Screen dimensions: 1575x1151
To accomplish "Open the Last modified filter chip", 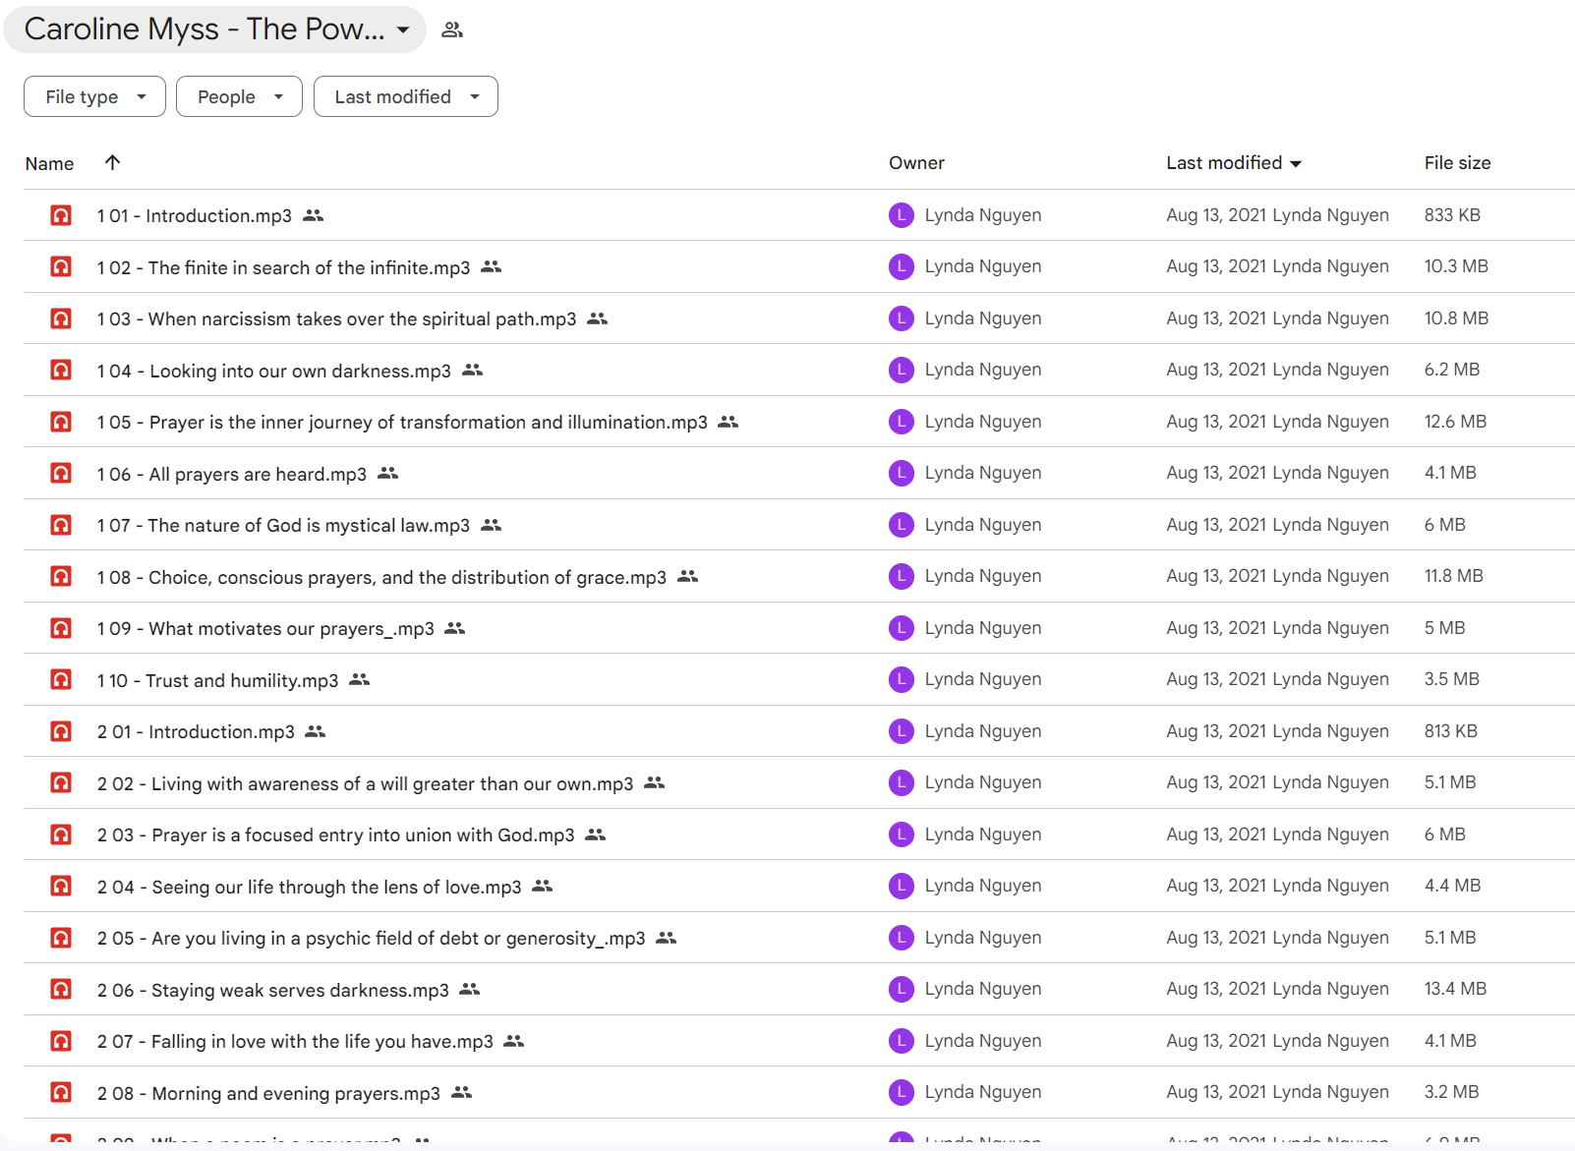I will tap(405, 96).
